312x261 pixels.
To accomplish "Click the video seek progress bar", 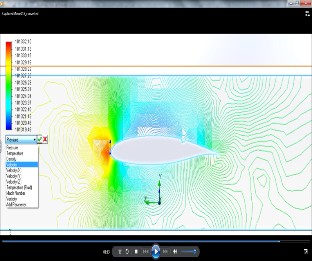I will pyautogui.click(x=156, y=241).
